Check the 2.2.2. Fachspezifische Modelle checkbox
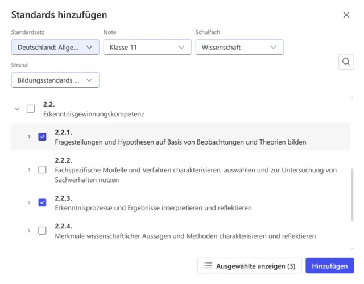 pos(42,169)
